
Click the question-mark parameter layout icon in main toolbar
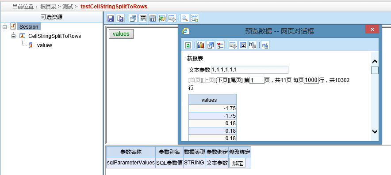(153, 19)
